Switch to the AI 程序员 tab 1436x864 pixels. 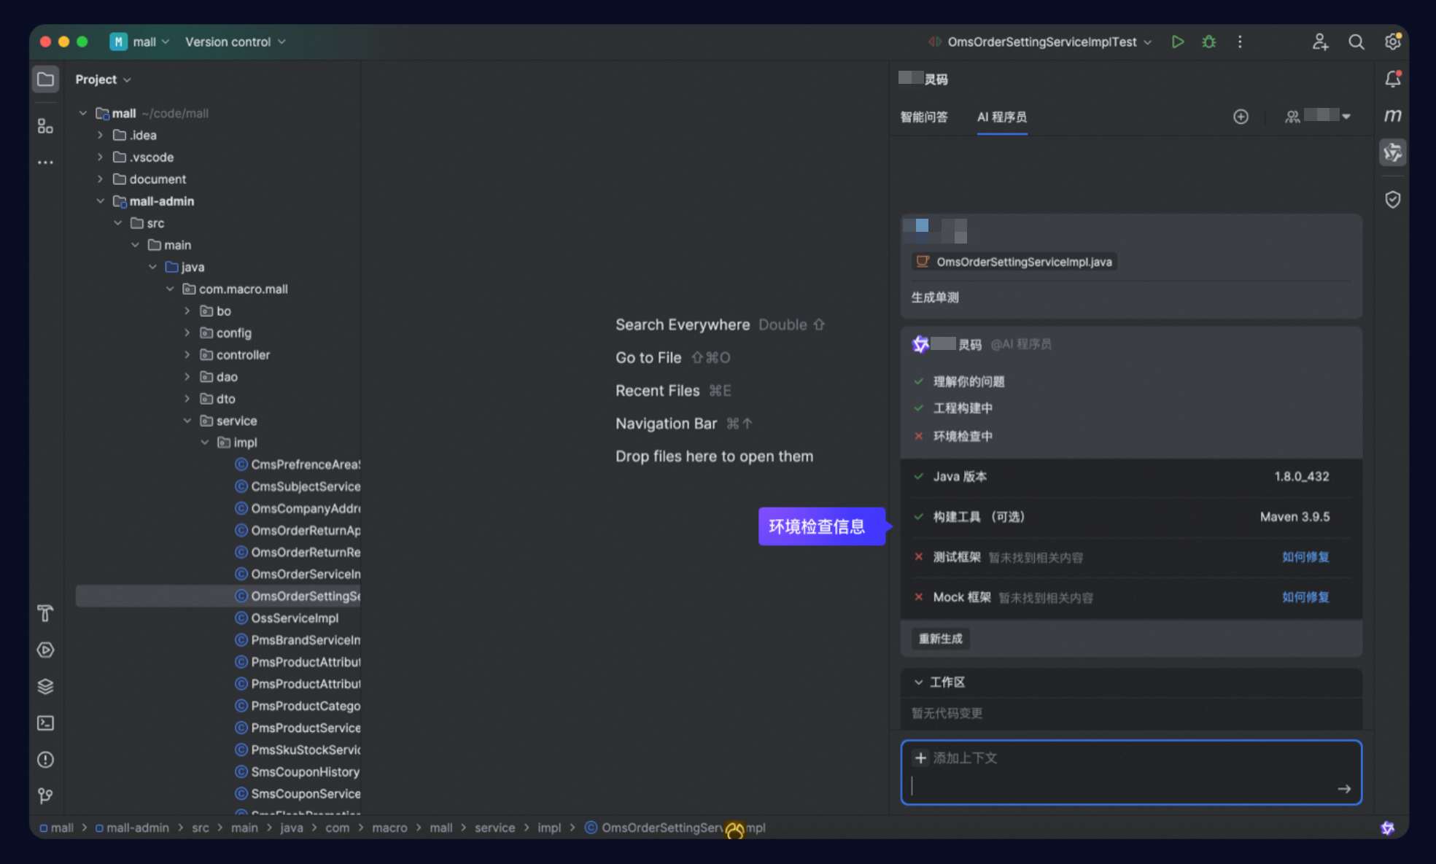[1002, 117]
